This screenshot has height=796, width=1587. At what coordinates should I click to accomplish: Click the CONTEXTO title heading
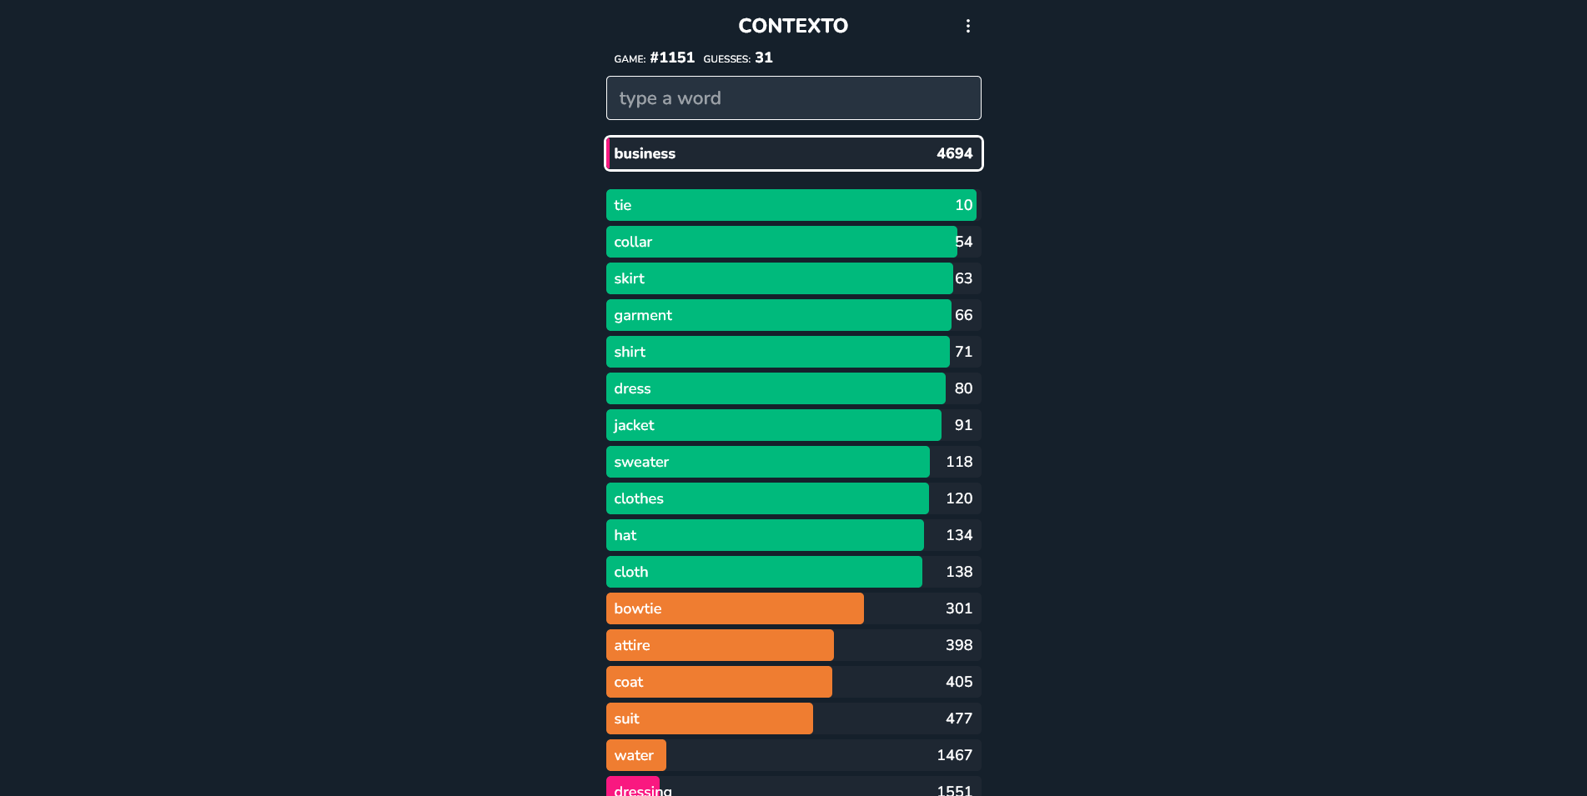(793, 26)
